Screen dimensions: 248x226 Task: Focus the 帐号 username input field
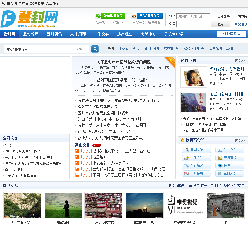click(x=193, y=17)
